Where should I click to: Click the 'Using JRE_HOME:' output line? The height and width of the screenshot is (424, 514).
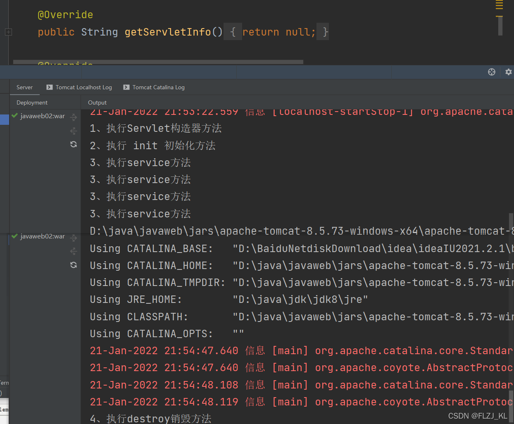coord(228,300)
